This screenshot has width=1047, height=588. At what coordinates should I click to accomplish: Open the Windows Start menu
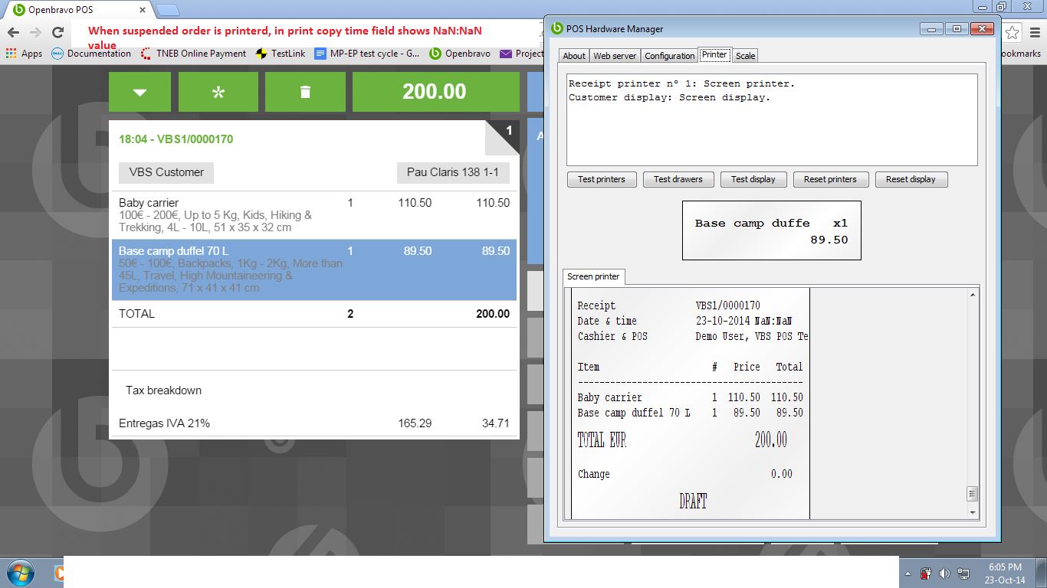(x=20, y=573)
